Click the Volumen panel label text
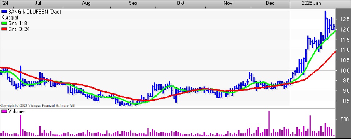Screen dimensions: 351x140 [x=17, y=111]
